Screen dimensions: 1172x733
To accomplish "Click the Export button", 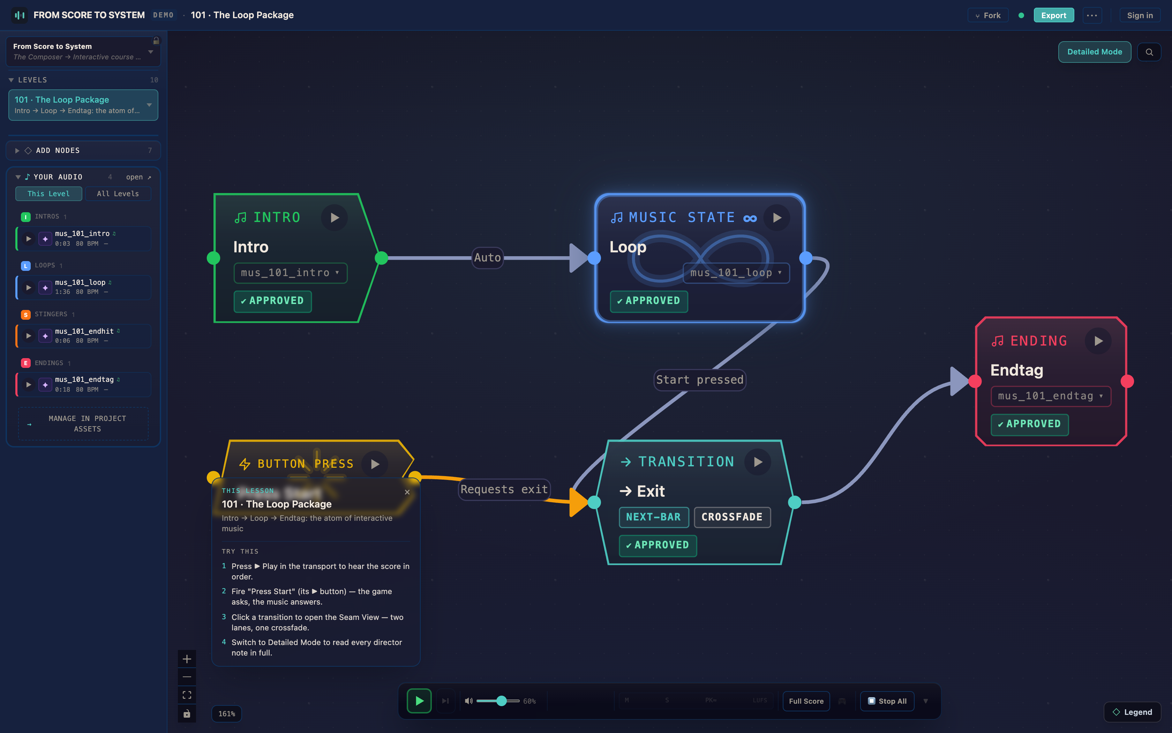I will click(x=1053, y=15).
